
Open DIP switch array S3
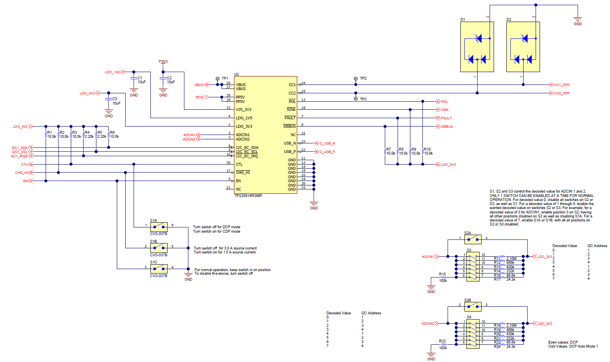pos(472,266)
